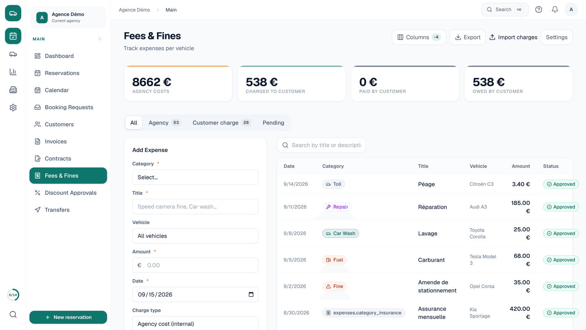Open the user avatar "A" menu in the header
Viewport: 586px width, 330px height.
(x=571, y=10)
